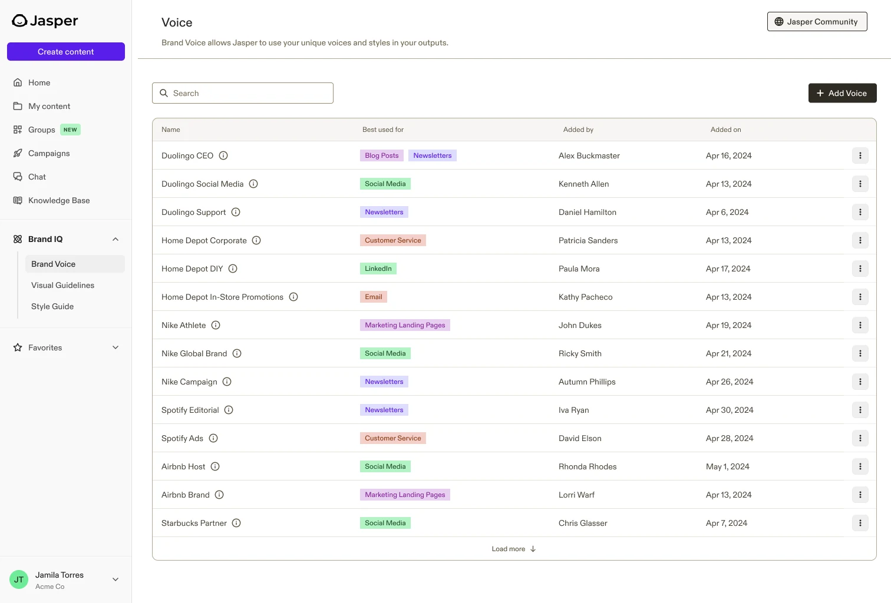Click Spotify Editorial info icon

229,410
